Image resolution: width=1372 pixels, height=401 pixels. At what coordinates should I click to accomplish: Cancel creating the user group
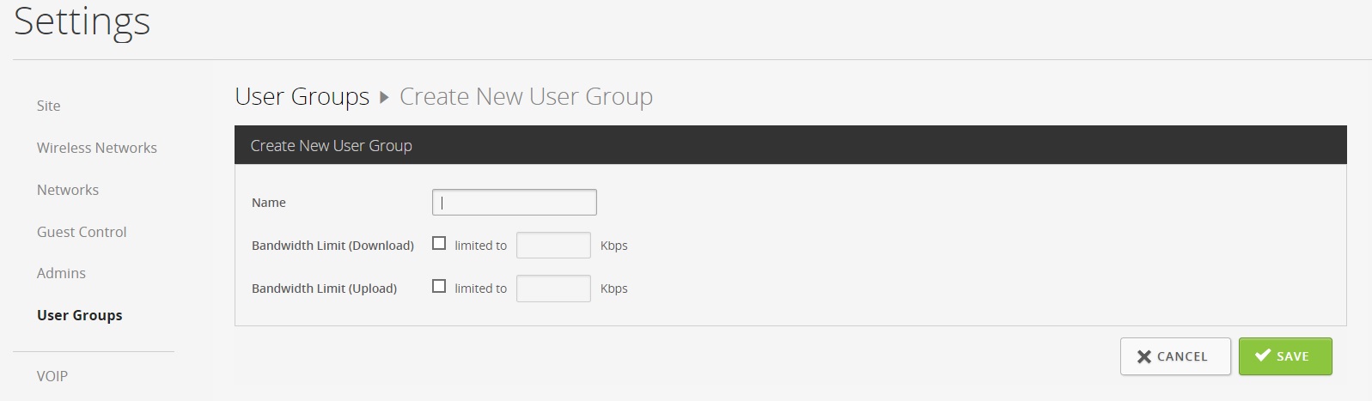tap(1175, 356)
